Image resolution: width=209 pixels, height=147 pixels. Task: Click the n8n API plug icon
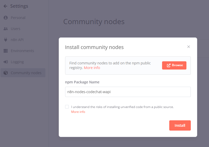6,40
